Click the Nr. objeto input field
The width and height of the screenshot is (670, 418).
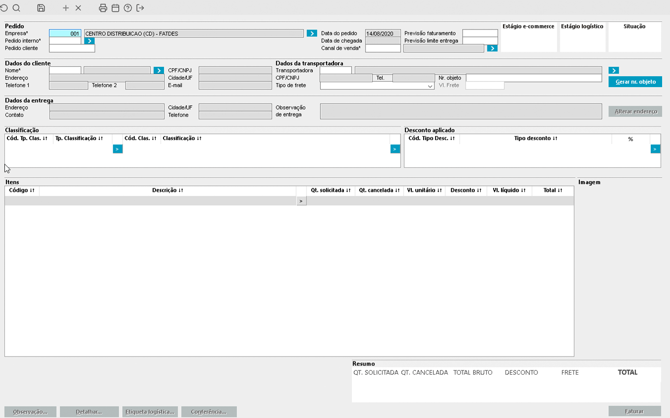point(534,78)
